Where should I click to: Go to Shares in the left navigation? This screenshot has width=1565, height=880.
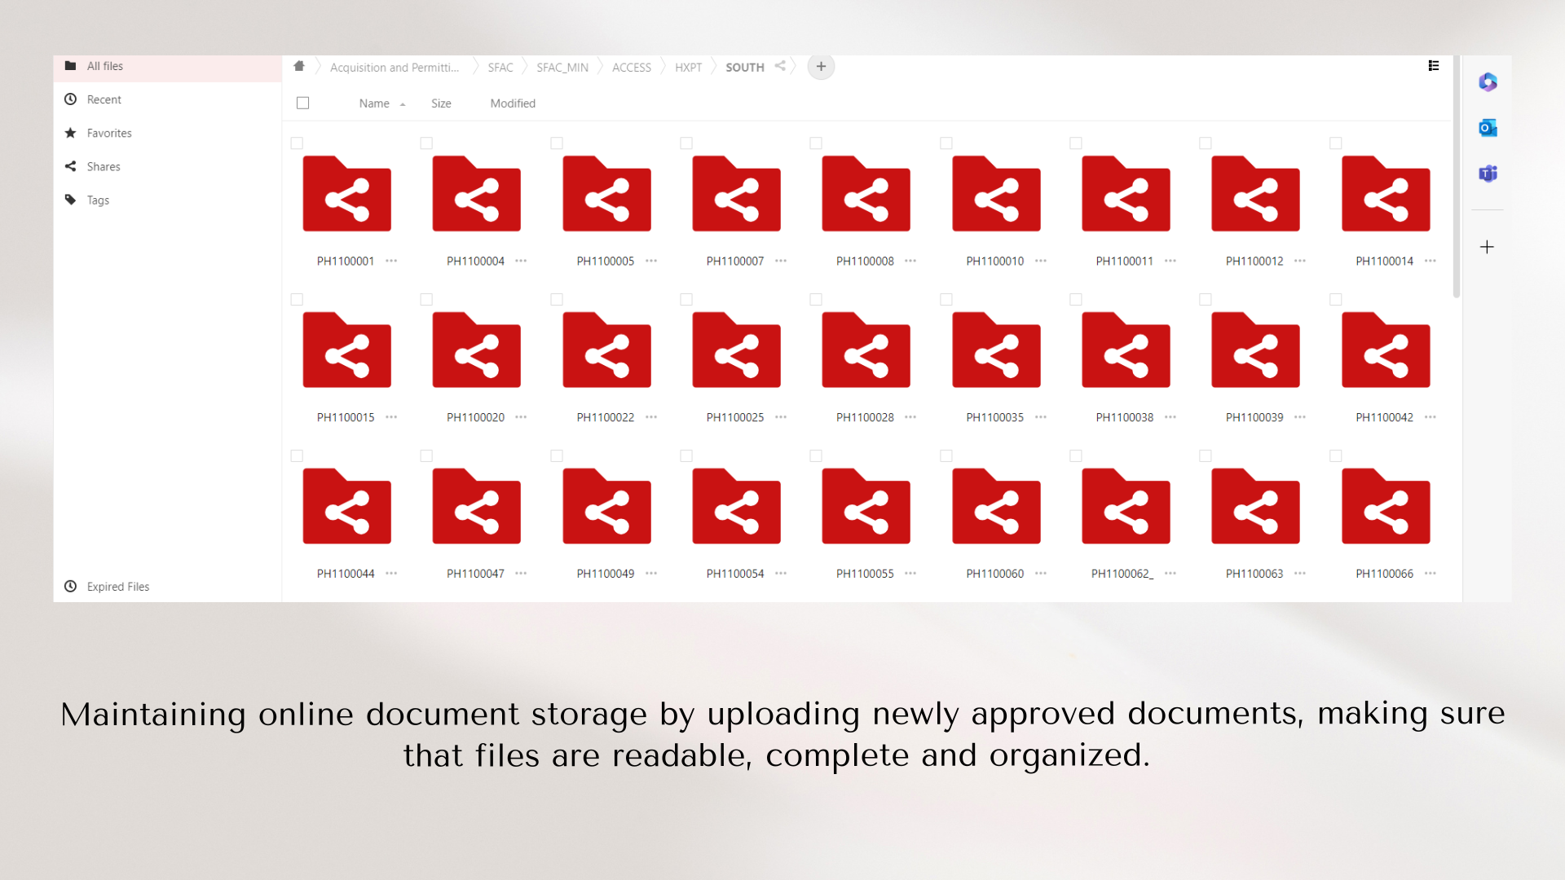104,166
